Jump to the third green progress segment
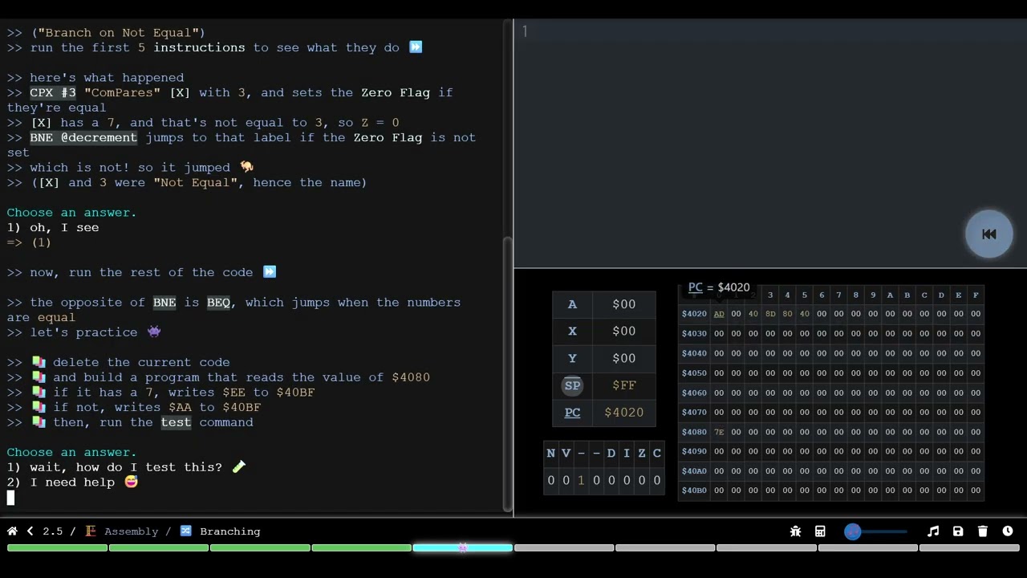Screen dimensions: 1027x578 [x=260, y=548]
